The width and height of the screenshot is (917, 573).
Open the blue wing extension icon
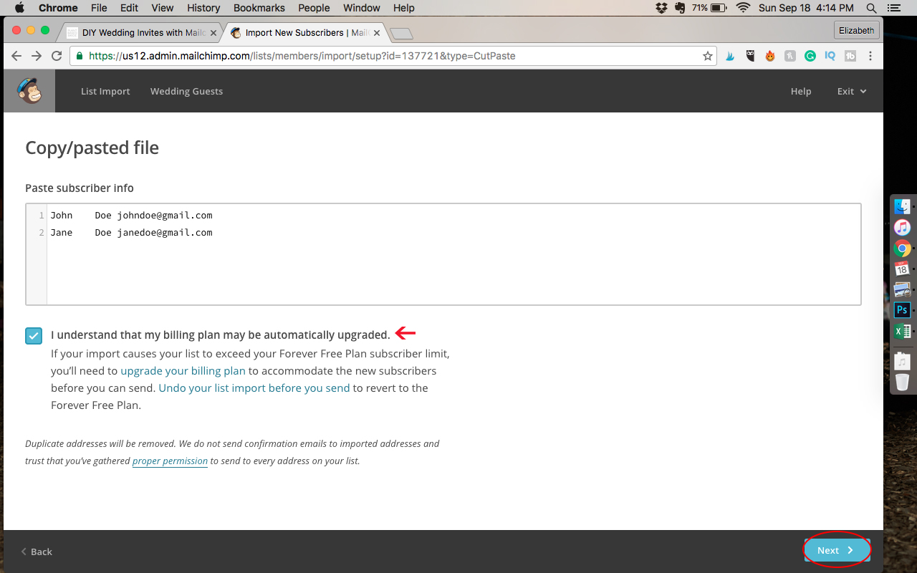[730, 56]
